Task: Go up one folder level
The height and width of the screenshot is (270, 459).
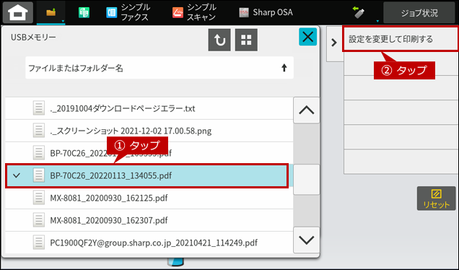Action: coord(219,40)
